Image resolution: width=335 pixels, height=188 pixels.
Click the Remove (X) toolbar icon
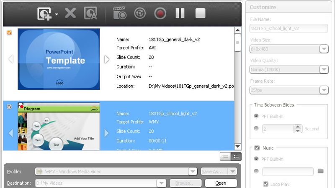click(x=70, y=13)
